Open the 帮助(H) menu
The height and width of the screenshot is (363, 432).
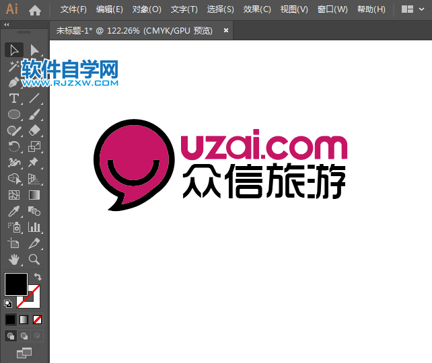point(371,9)
